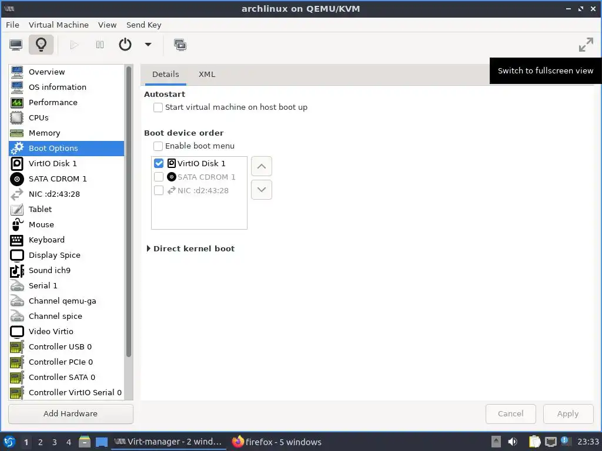The height and width of the screenshot is (451, 602).
Task: Open the clipboard tray icon
Action: [534, 442]
